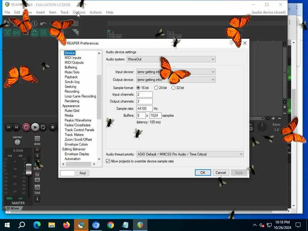Click the play transport button
Screen dimensions: 308x231
(35, 127)
